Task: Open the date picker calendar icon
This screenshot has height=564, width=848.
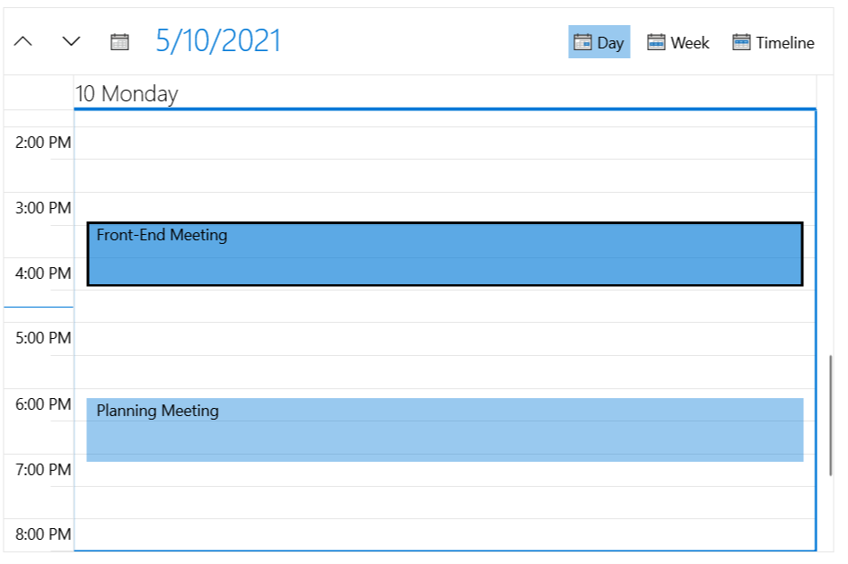Action: click(119, 41)
